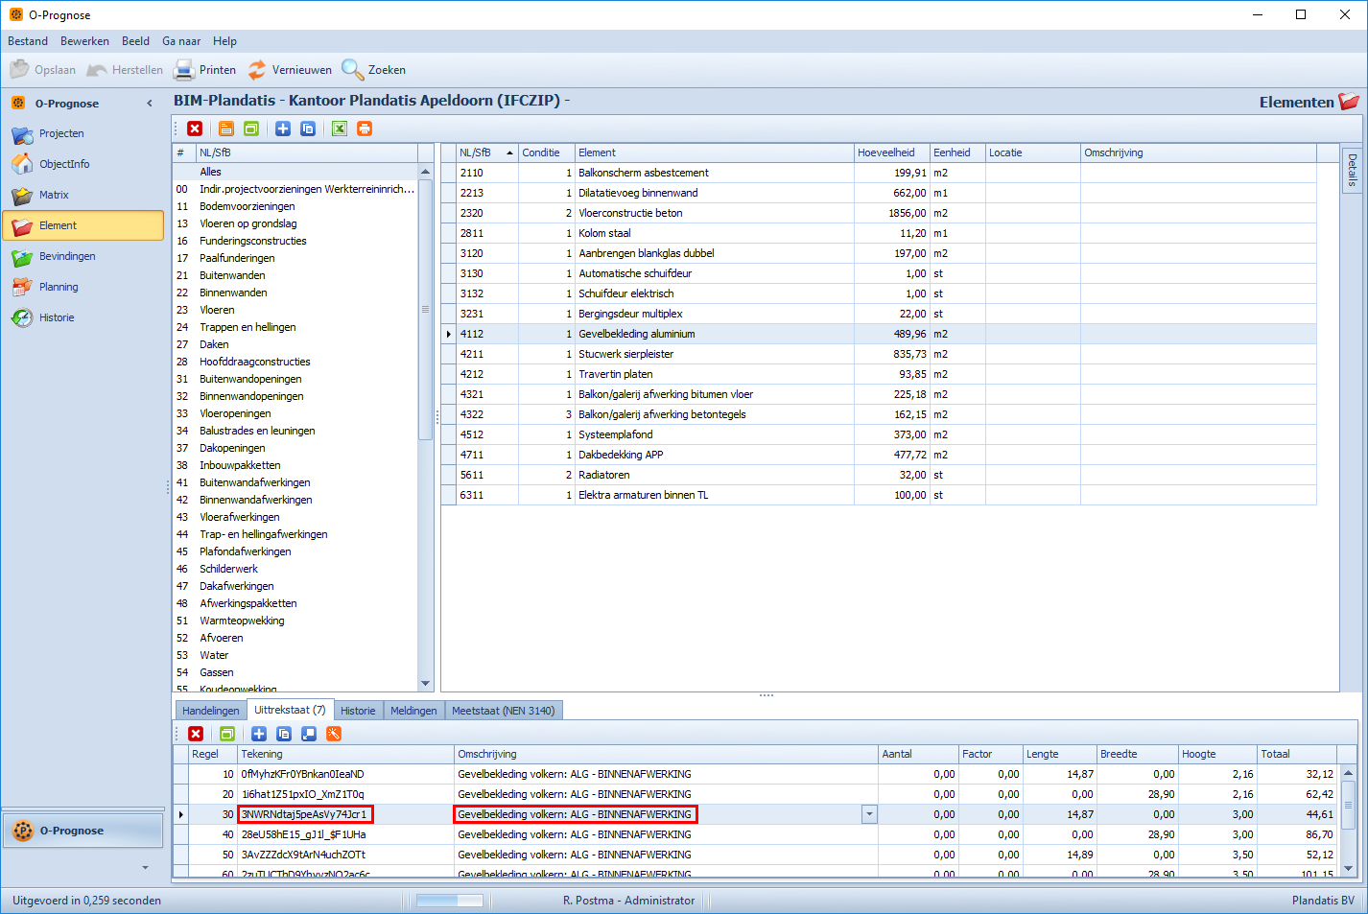Click blue plus icon above NL/SfB list
The image size is (1368, 914).
click(283, 129)
